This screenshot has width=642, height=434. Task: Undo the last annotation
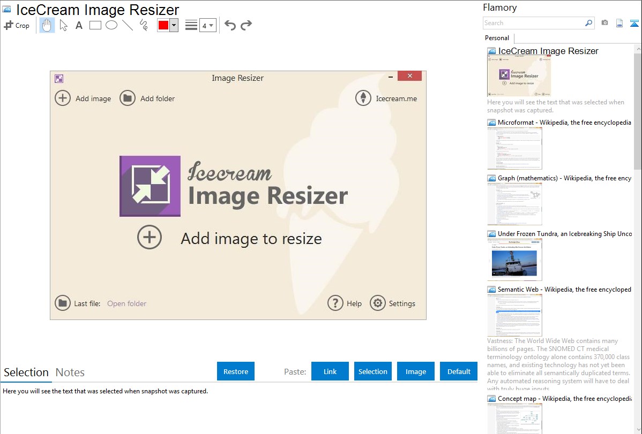coord(230,25)
